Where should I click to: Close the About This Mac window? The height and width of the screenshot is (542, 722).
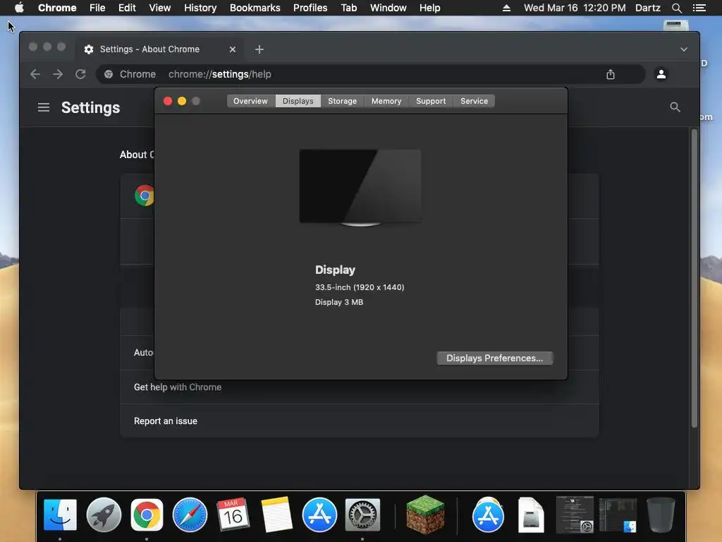pyautogui.click(x=168, y=101)
